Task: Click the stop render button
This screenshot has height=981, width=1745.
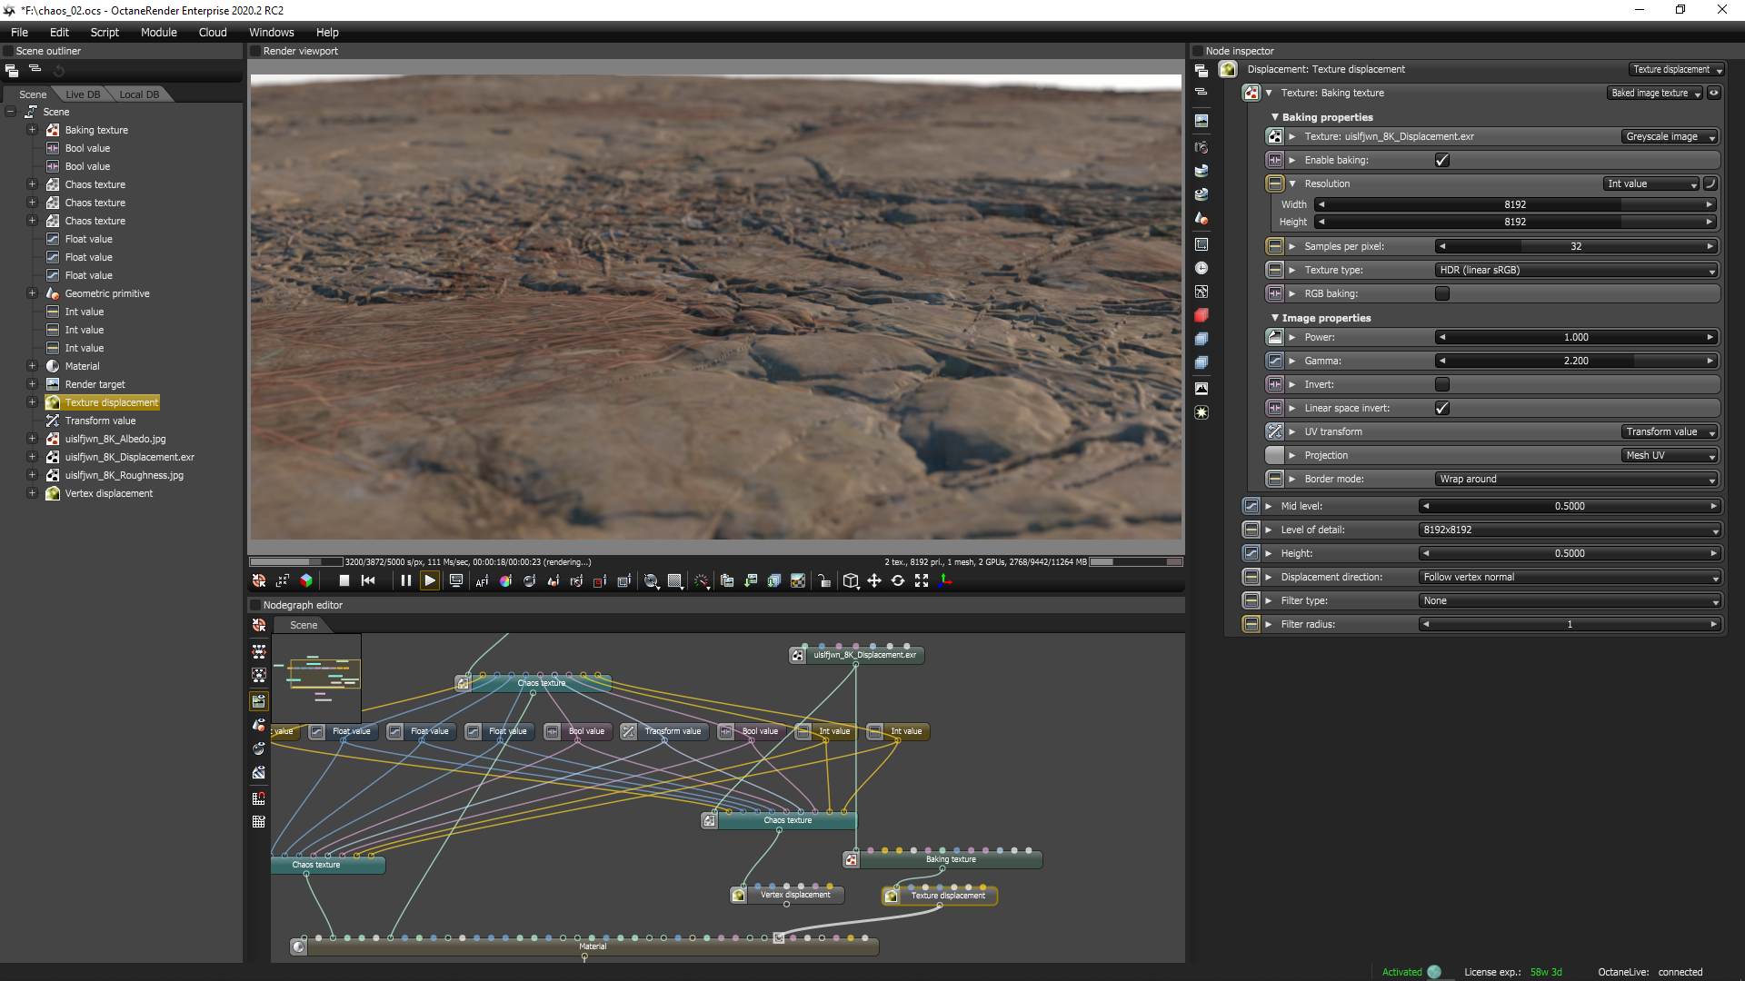Action: (344, 580)
